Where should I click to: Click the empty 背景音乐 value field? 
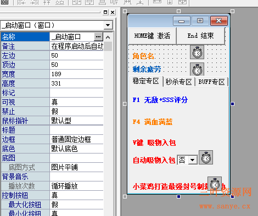pos(76,177)
